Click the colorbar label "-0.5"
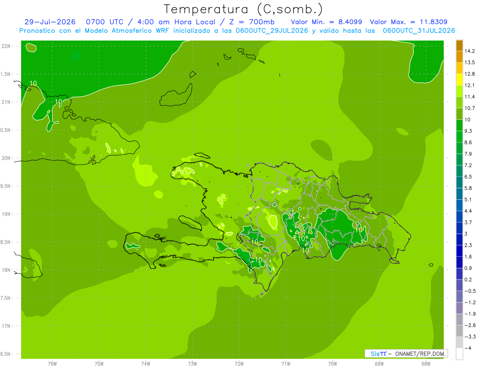The image size is (478, 369). [470, 291]
